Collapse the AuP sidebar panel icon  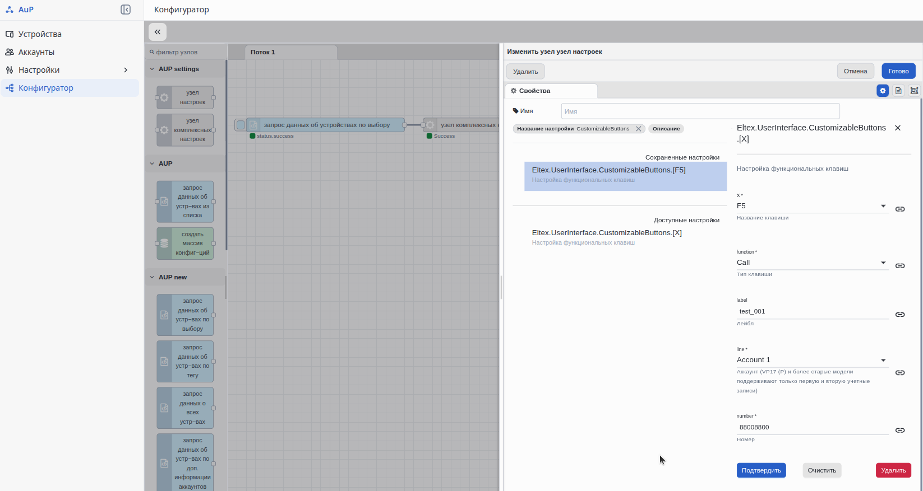[126, 10]
